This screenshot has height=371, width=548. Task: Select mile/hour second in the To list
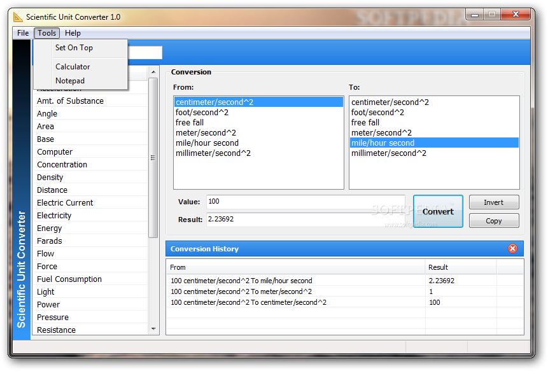434,143
